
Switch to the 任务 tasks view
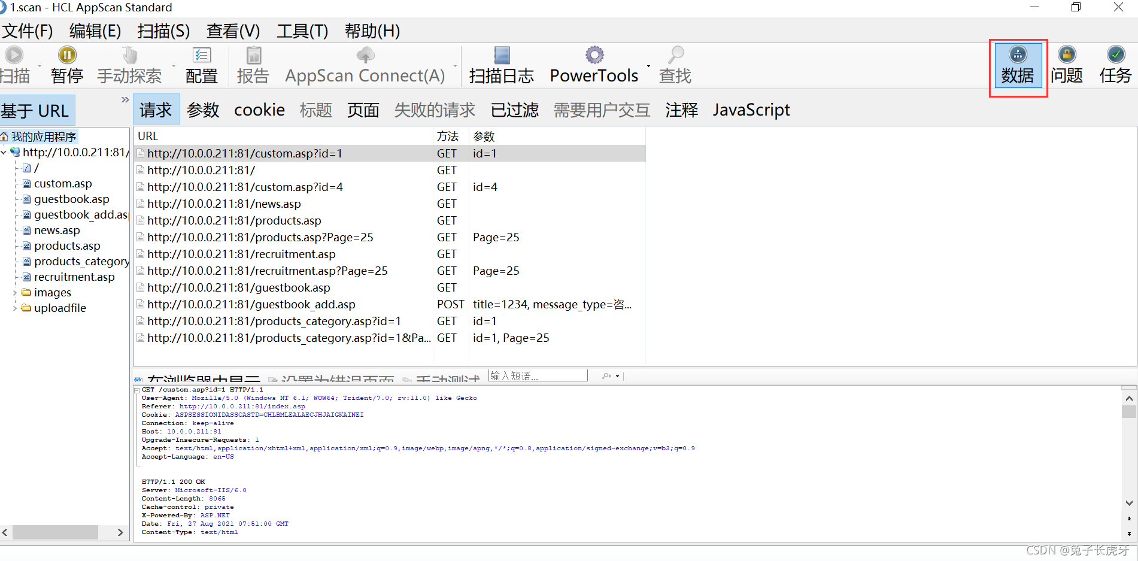click(1115, 65)
